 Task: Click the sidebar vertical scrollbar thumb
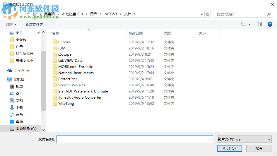click(43, 81)
